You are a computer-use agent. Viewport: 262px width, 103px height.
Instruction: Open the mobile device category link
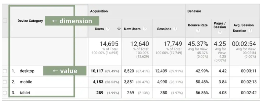[26, 82]
